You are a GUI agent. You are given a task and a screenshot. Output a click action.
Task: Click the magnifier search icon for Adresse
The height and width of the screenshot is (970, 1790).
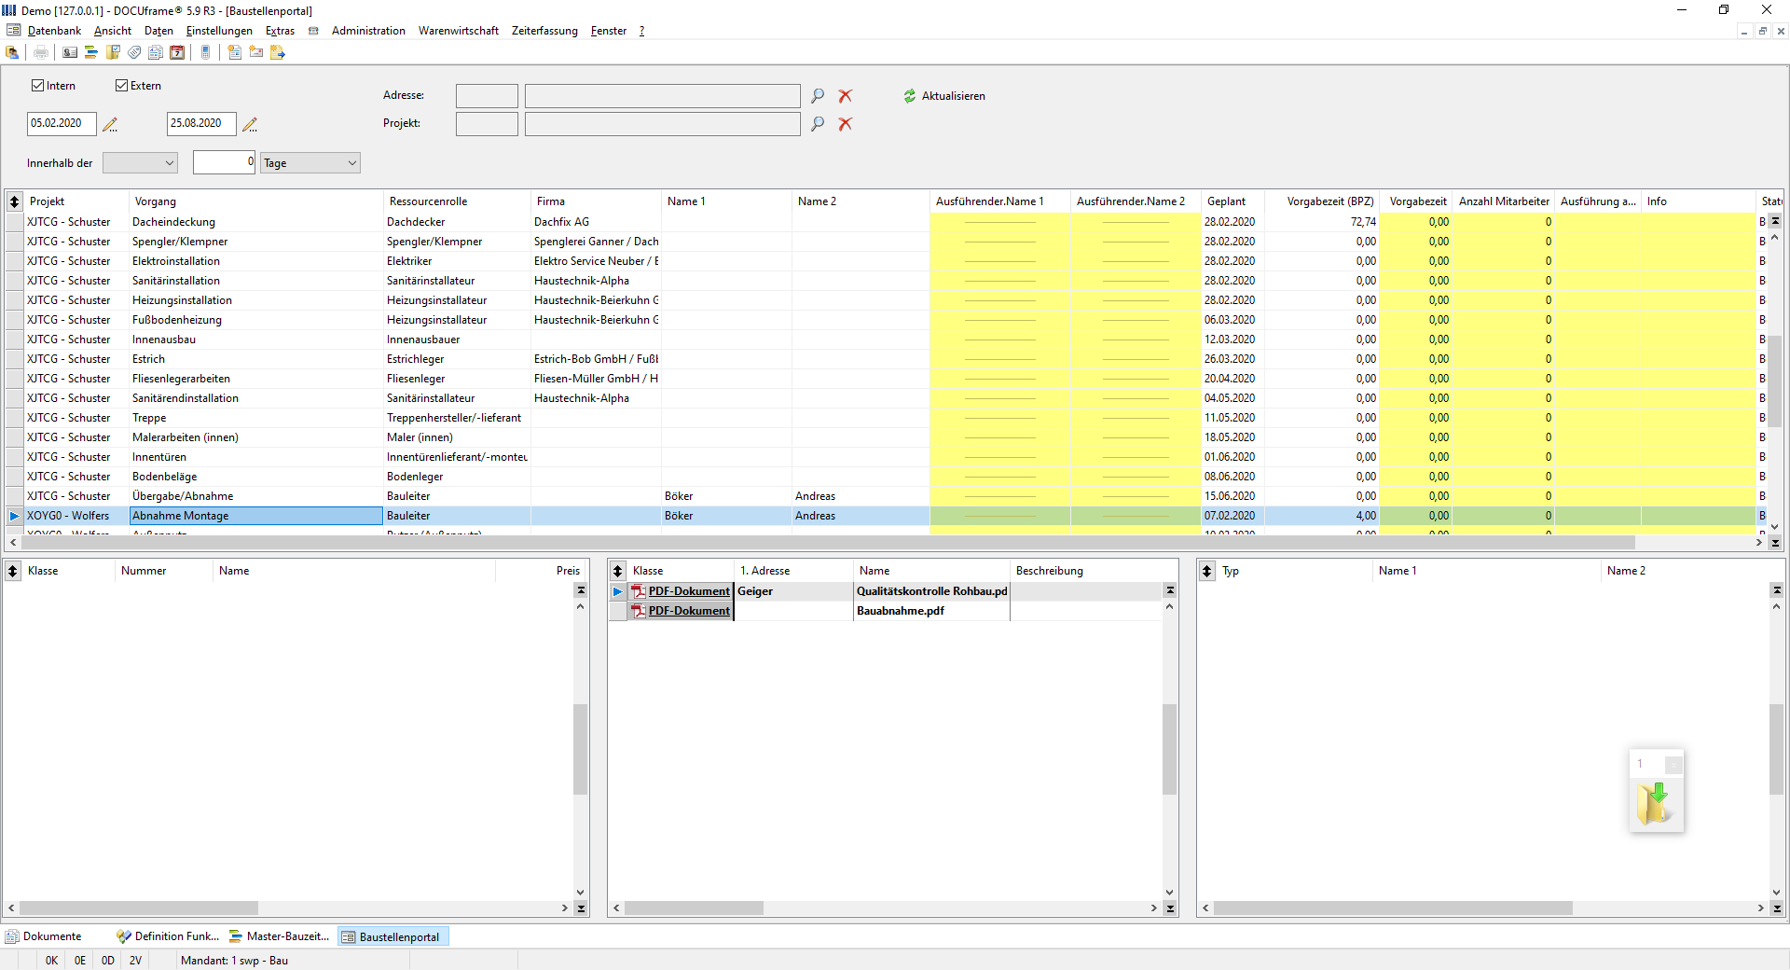point(818,96)
